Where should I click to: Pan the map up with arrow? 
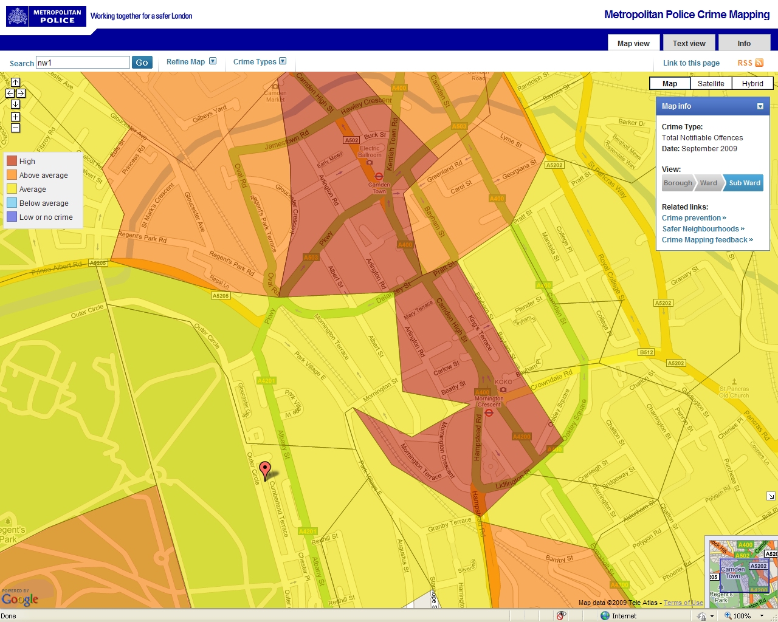(15, 83)
